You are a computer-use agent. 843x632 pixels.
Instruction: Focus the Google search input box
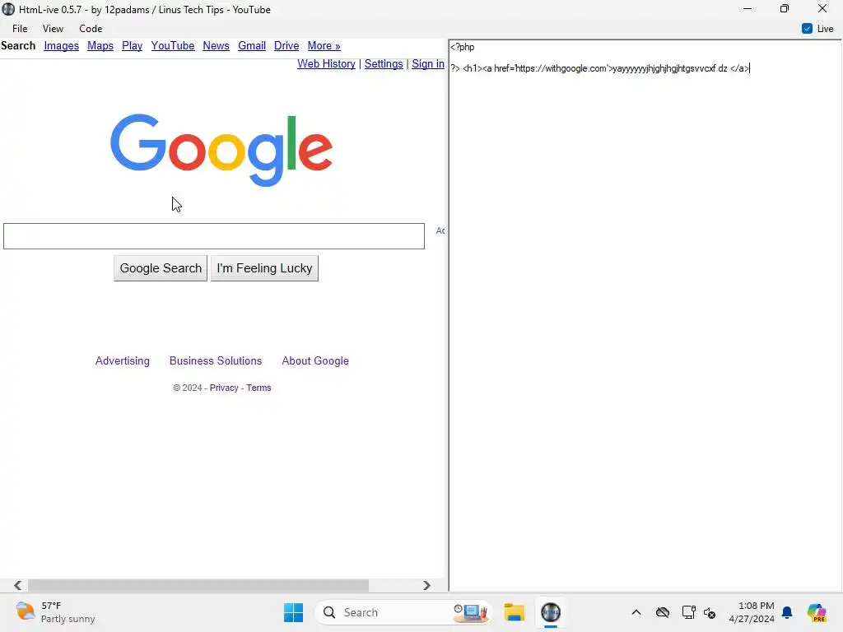point(214,236)
